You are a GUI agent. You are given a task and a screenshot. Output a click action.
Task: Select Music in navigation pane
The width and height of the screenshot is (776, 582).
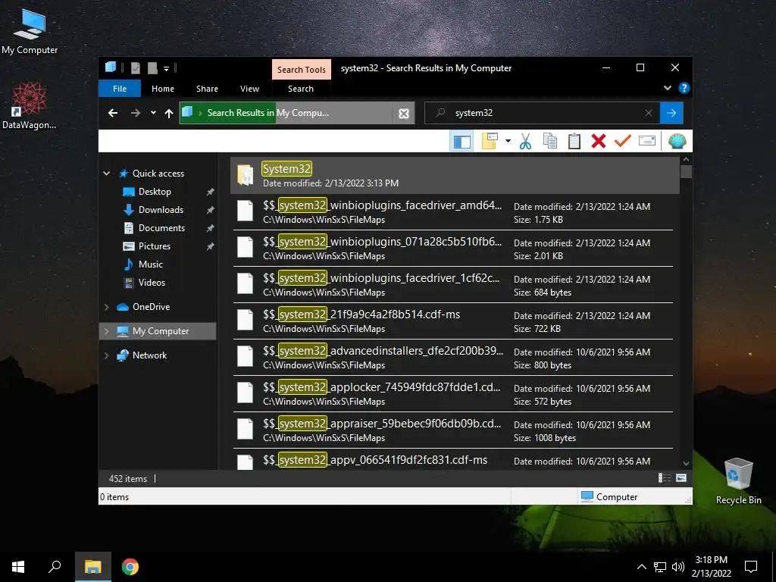[151, 264]
